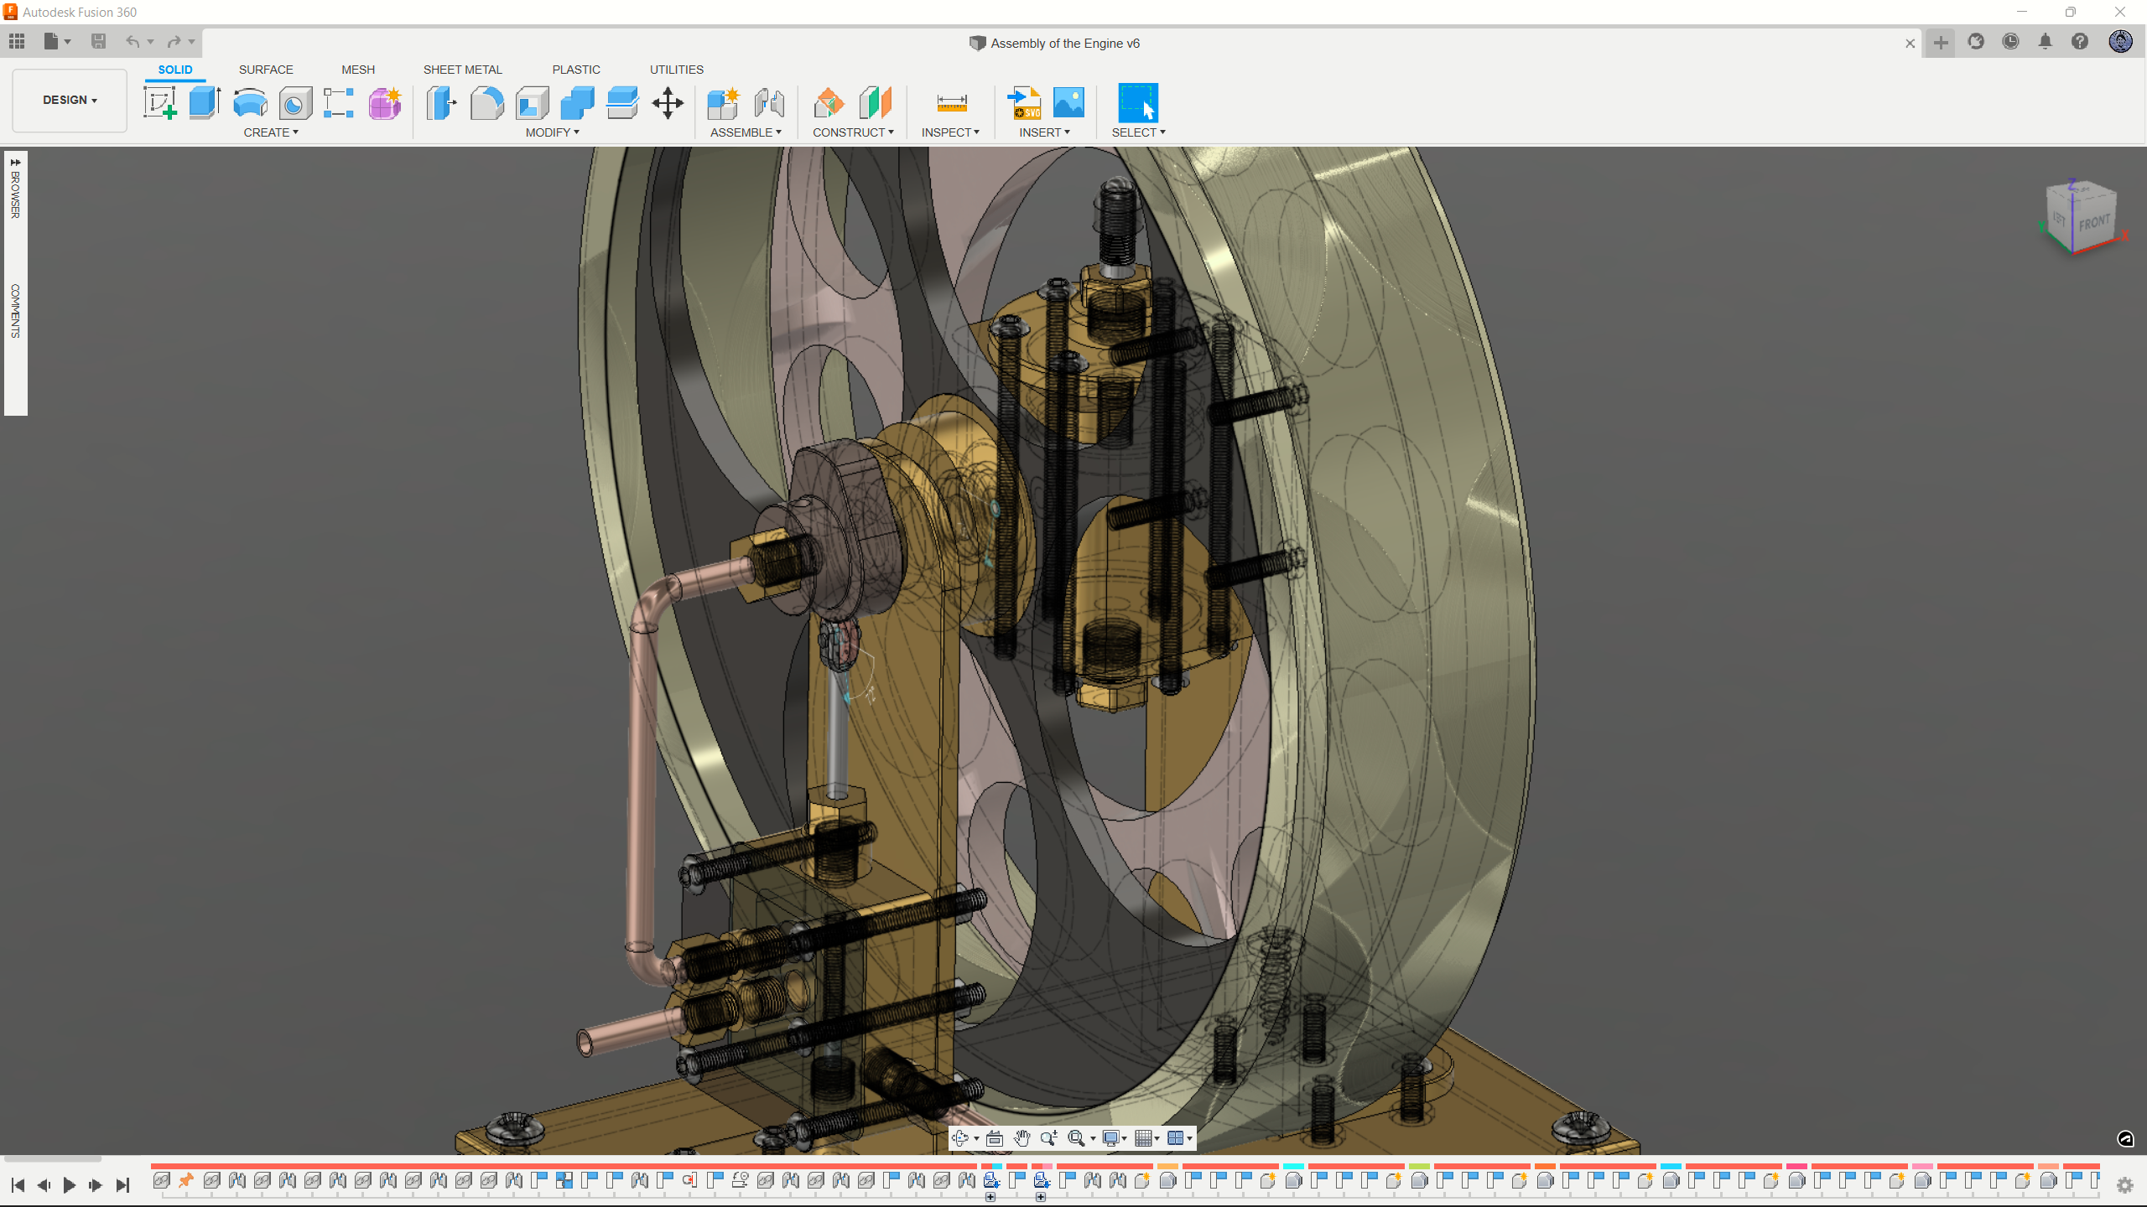The image size is (2147, 1207).
Task: Jump to timeline beginning
Action: (18, 1185)
